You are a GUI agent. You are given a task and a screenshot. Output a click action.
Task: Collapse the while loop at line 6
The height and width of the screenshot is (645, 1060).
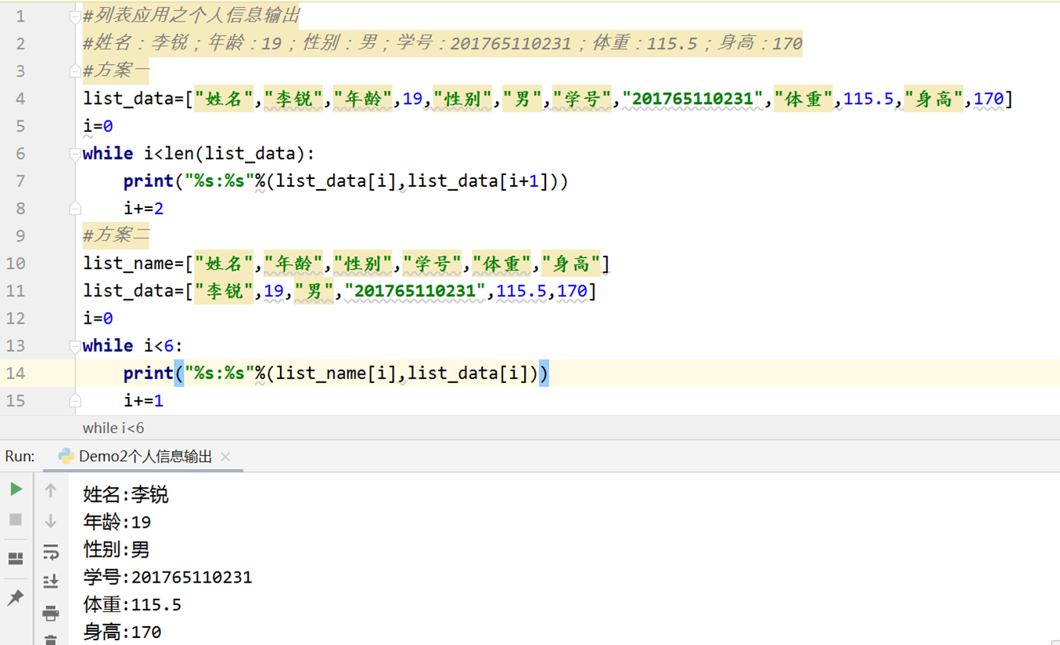(x=75, y=154)
